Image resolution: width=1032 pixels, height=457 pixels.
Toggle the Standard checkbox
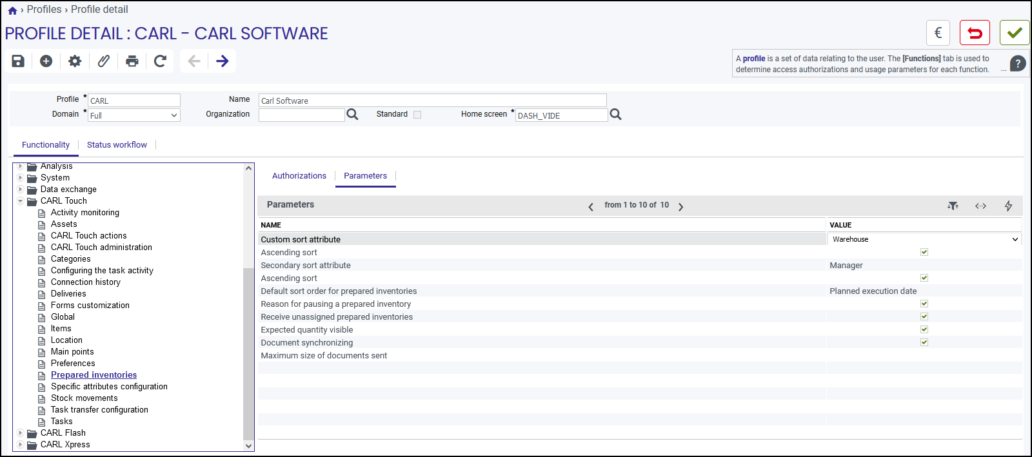[417, 115]
